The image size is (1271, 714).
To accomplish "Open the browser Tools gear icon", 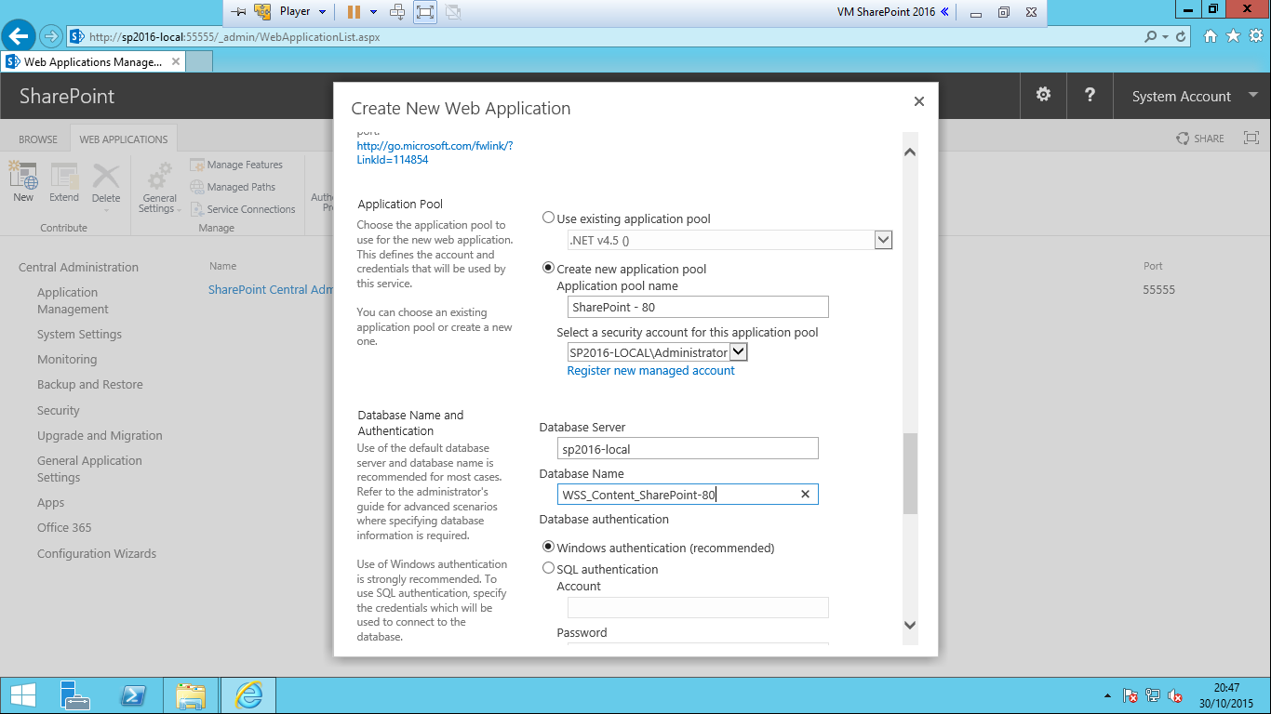I will 1255,36.
